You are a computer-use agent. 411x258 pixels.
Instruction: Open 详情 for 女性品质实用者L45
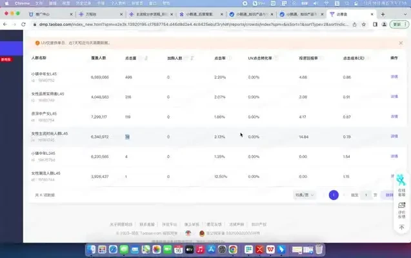pos(394,97)
